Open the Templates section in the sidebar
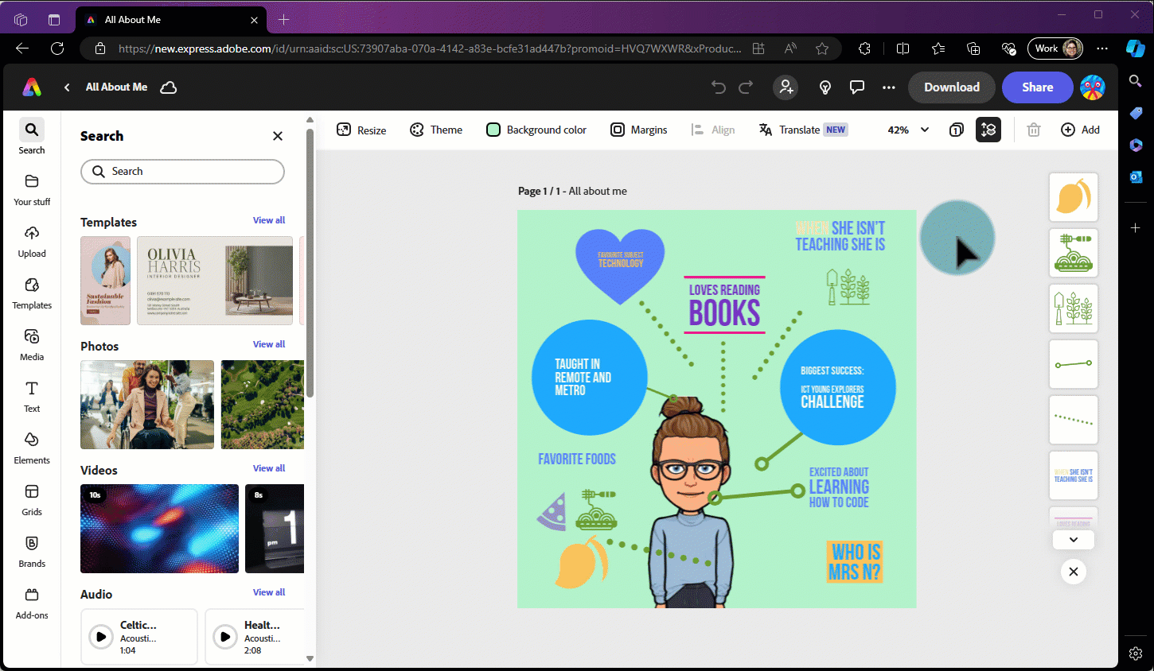Screen dimensions: 1154x671 point(32,293)
